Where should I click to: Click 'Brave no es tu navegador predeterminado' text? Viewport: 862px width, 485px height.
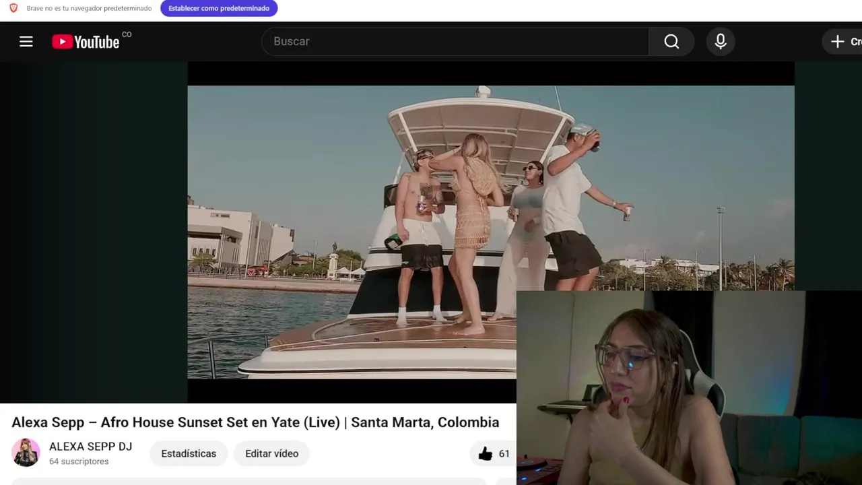(x=89, y=8)
